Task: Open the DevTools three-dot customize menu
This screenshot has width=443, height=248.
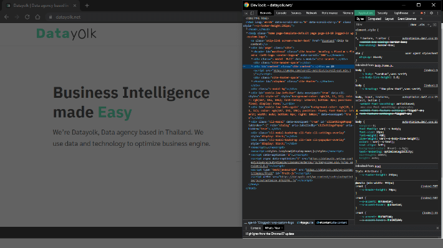Action: [x=437, y=13]
